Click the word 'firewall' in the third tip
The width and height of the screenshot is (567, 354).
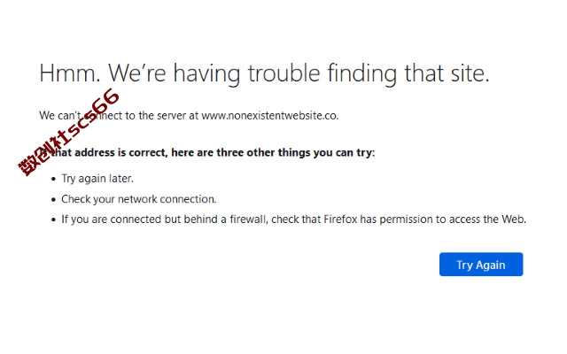point(249,219)
